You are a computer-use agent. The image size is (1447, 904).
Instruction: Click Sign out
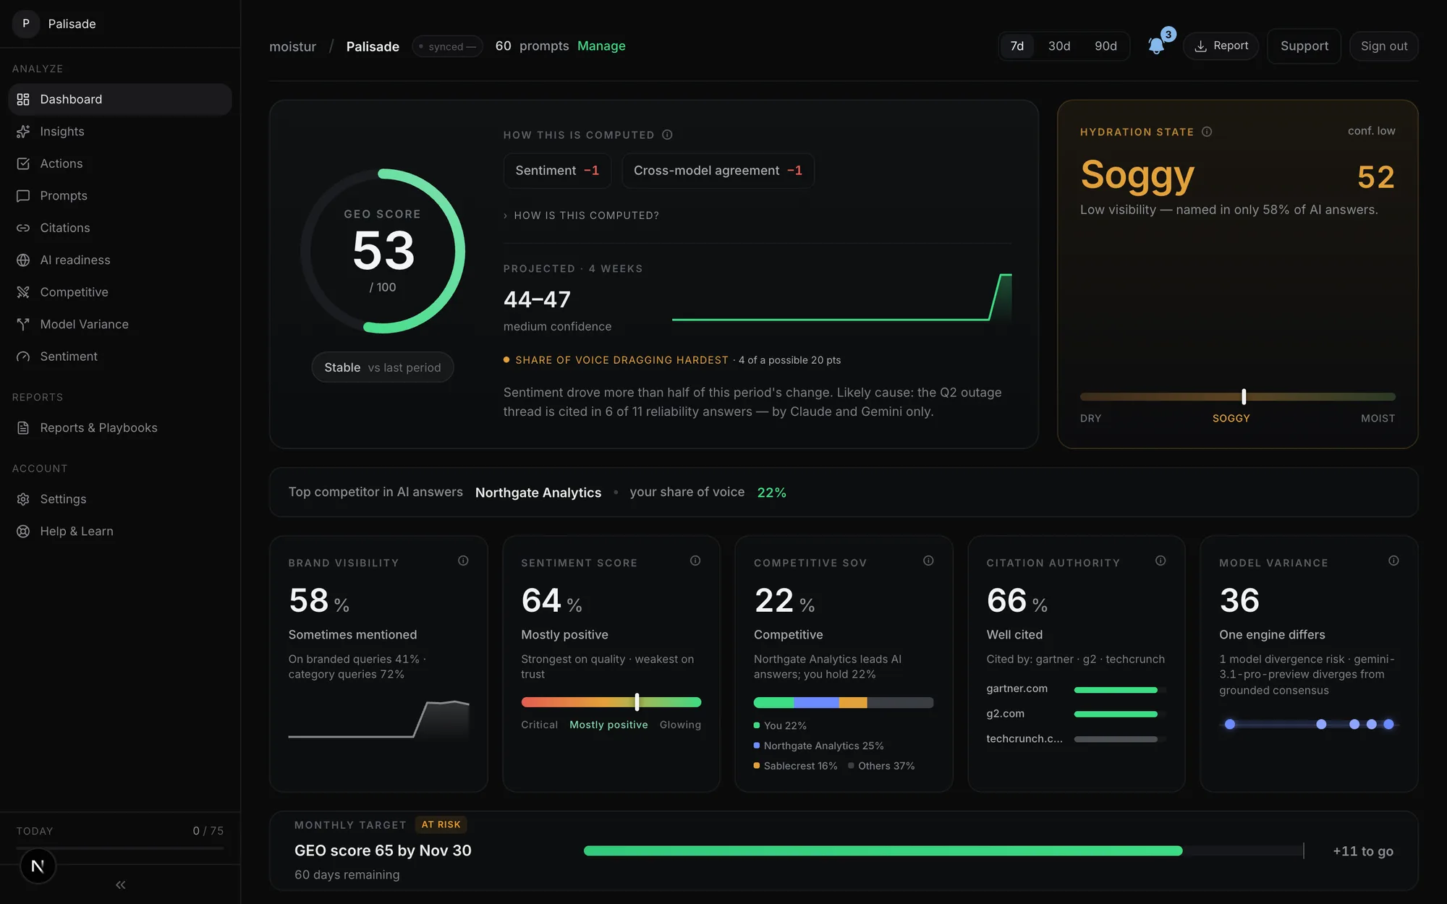pos(1383,46)
